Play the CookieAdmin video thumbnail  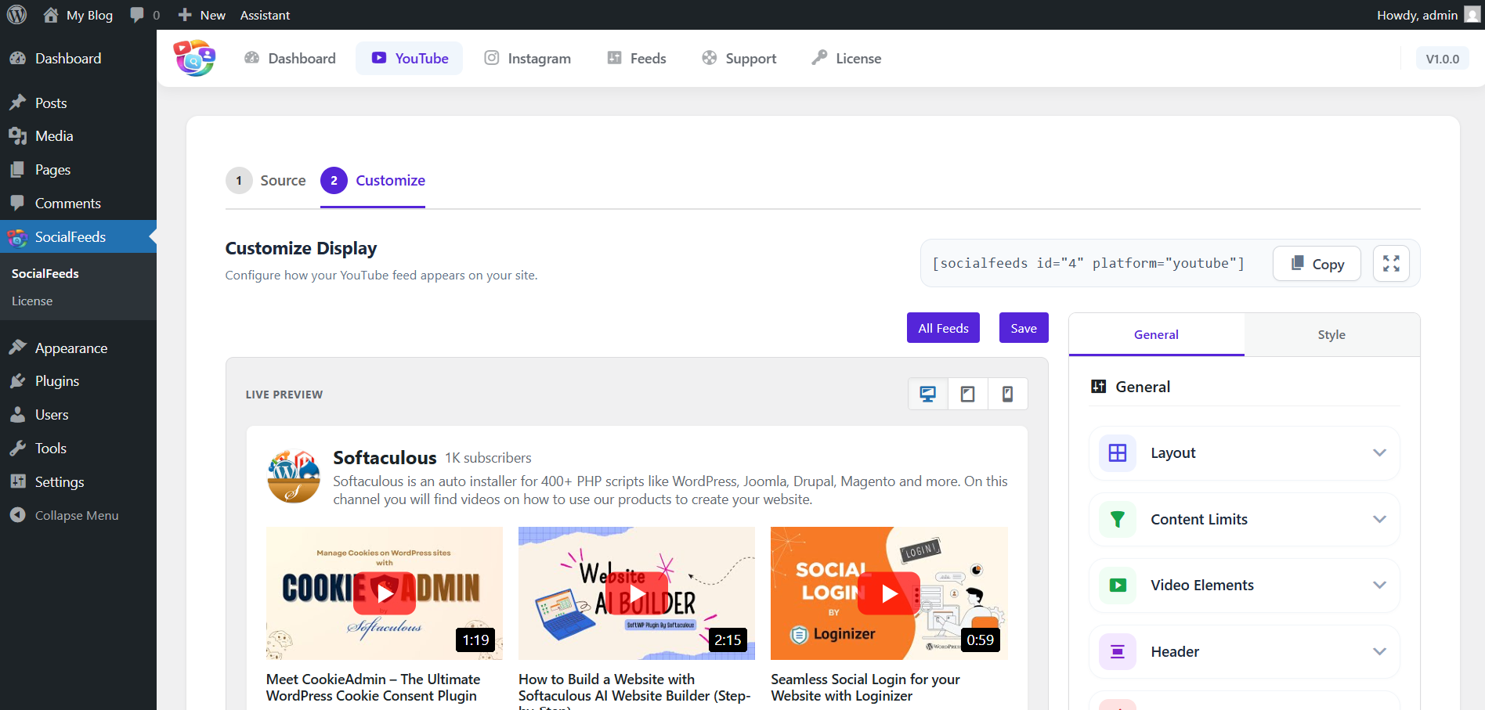coord(384,593)
